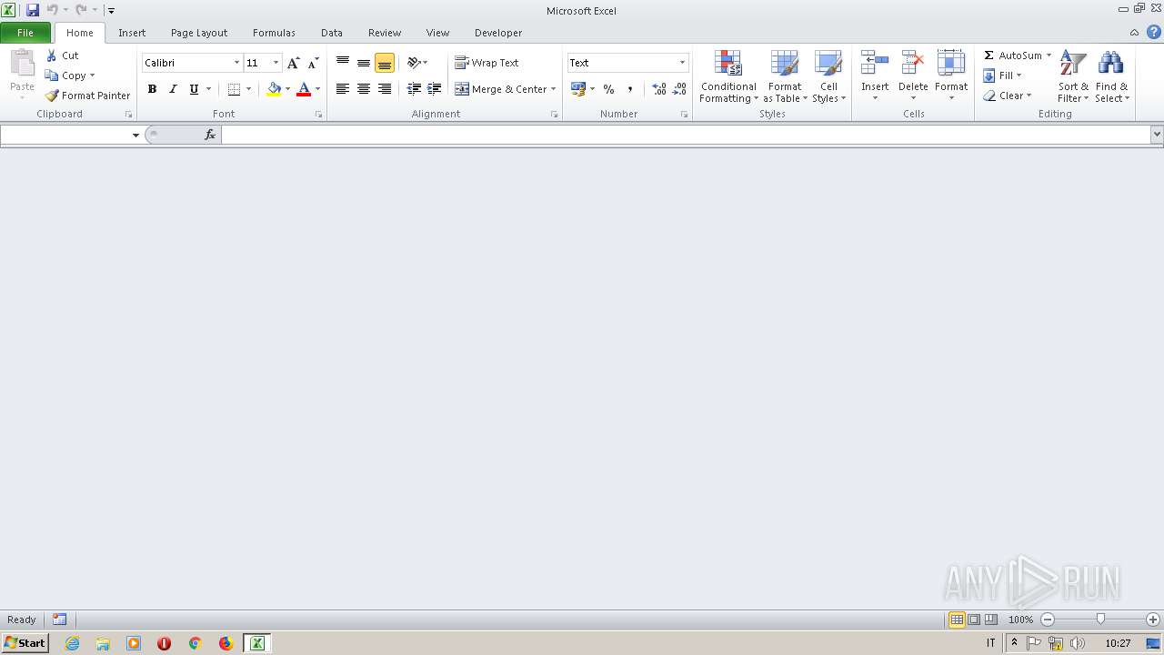The image size is (1164, 655).
Task: Open Cell Styles gallery
Action: coord(828,77)
